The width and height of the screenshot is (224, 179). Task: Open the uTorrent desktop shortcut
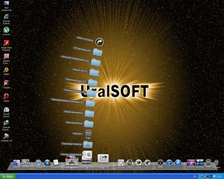pyautogui.click(x=6, y=31)
